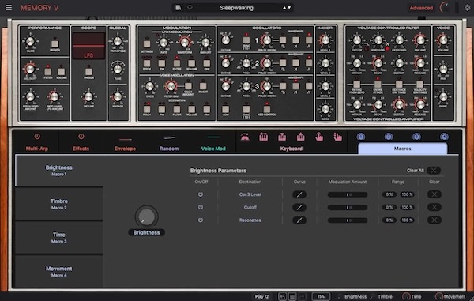Open the curve editor for Resonance
This screenshot has height=301, width=474.
pos(299,220)
